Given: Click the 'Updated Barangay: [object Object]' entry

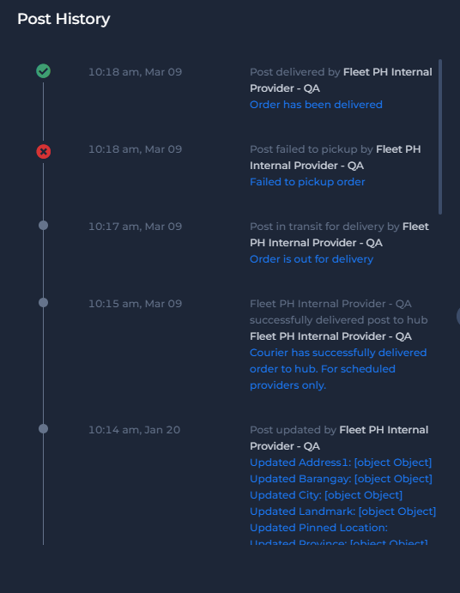Looking at the screenshot, I should coord(341,479).
